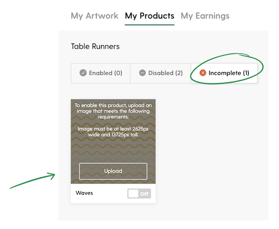The height and width of the screenshot is (229, 279).
Task: Open the My Artwork tab
Action: (94, 16)
